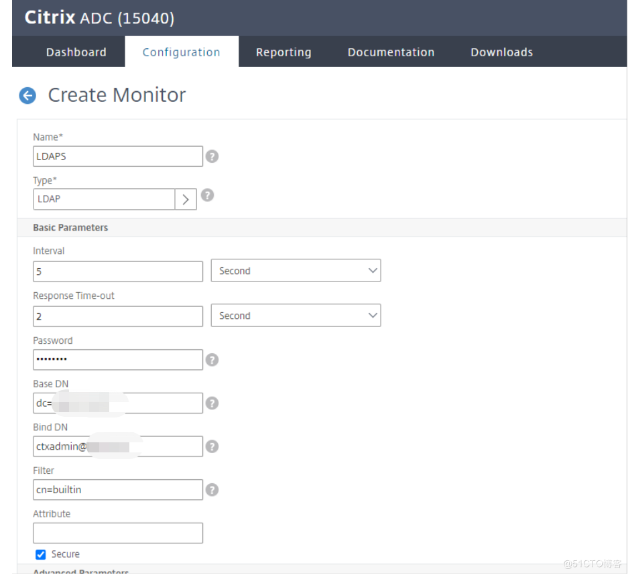Focus the Interval value field

118,272
